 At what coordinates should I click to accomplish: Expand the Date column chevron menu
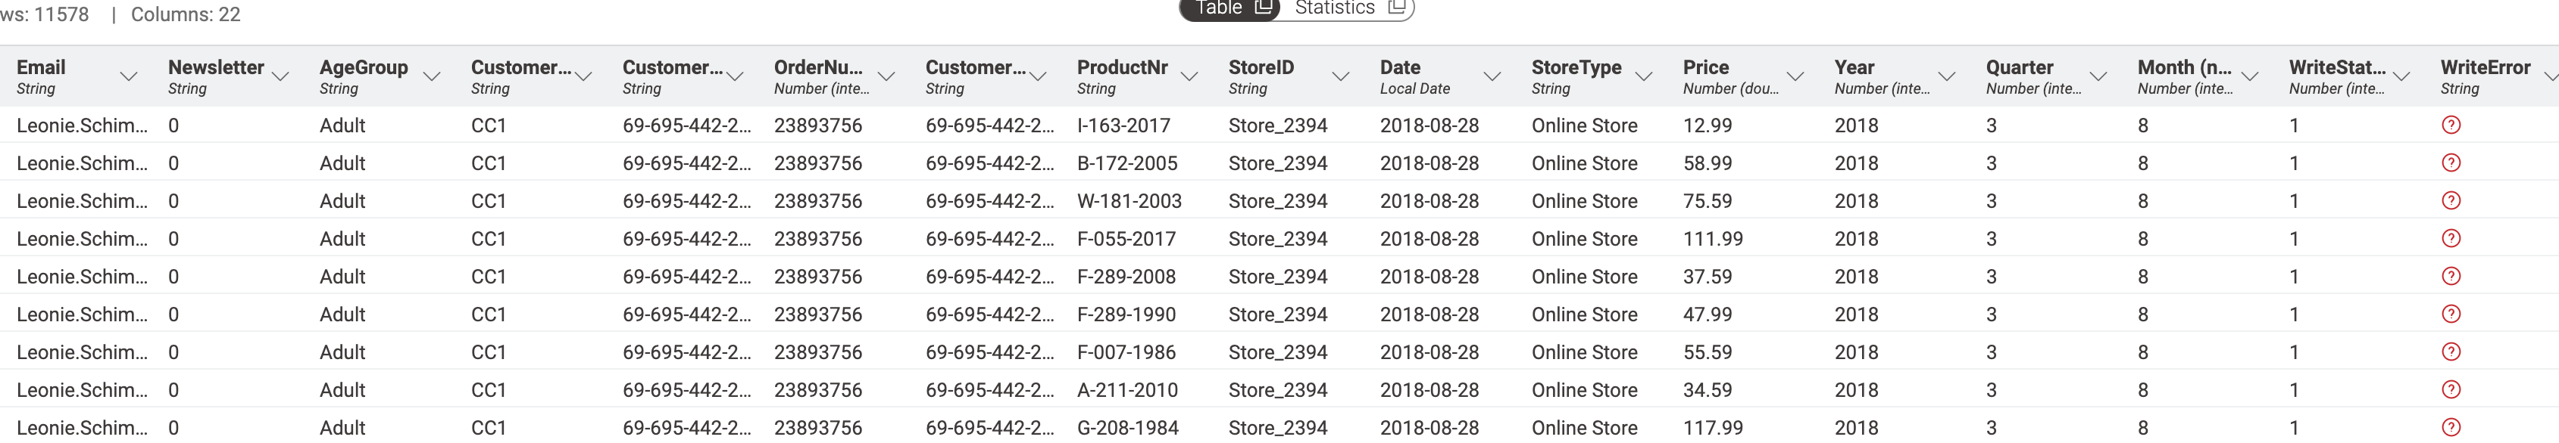pos(1492,76)
